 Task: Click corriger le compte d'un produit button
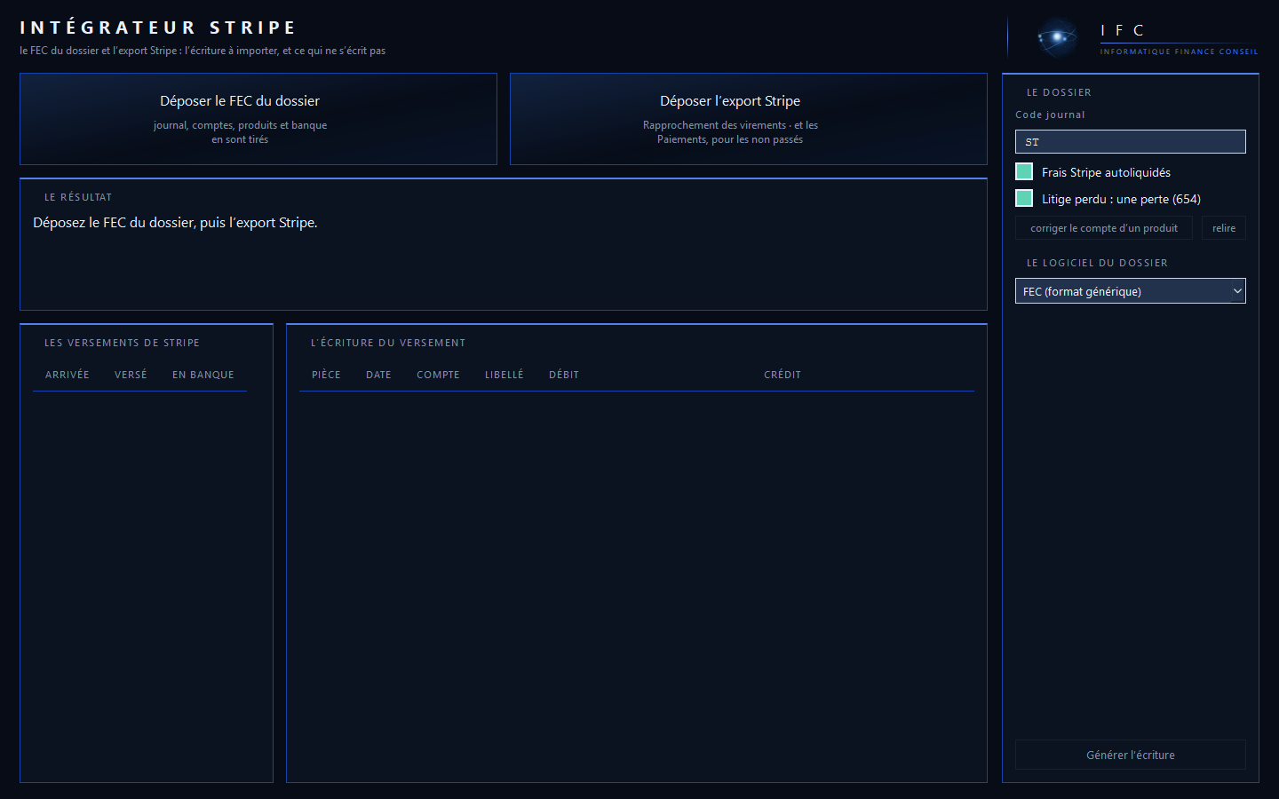pyautogui.click(x=1104, y=228)
